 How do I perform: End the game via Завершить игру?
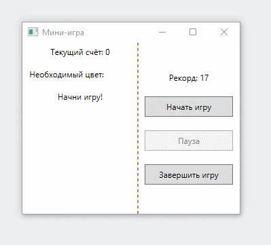(189, 174)
